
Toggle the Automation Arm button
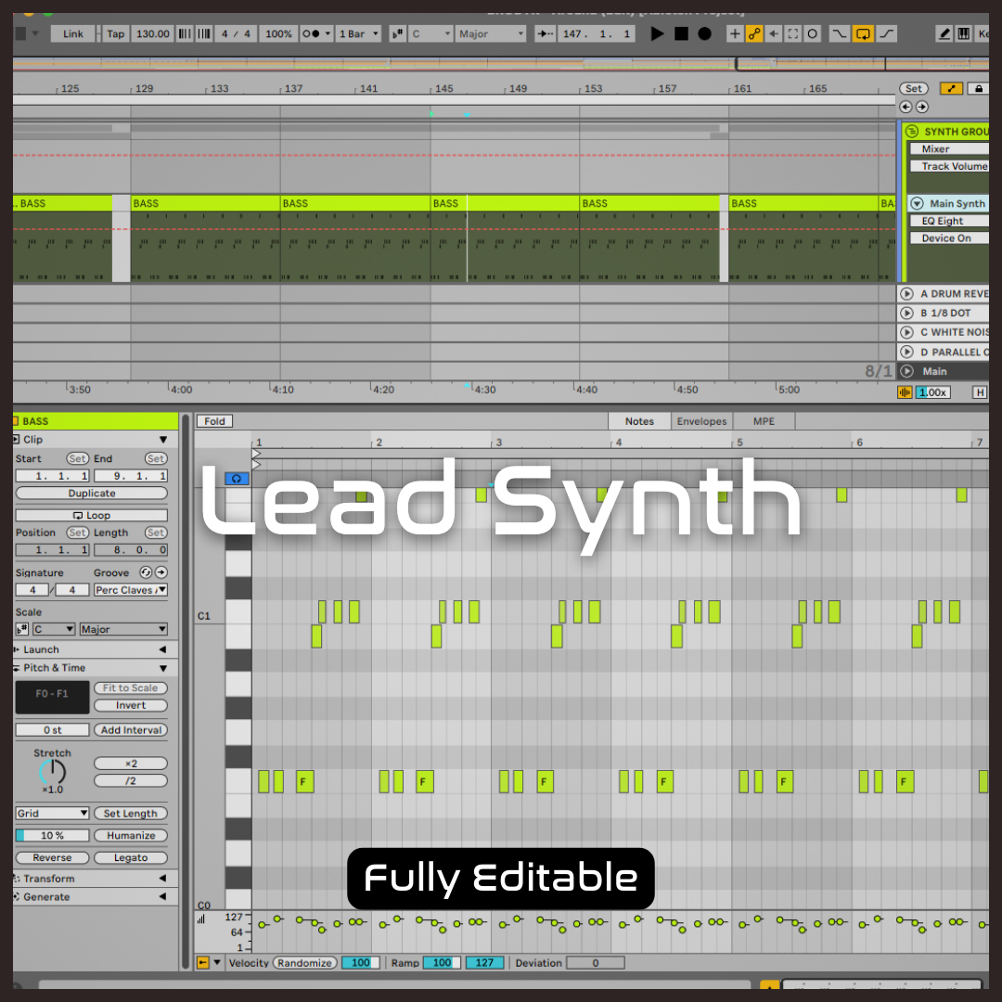(x=754, y=33)
